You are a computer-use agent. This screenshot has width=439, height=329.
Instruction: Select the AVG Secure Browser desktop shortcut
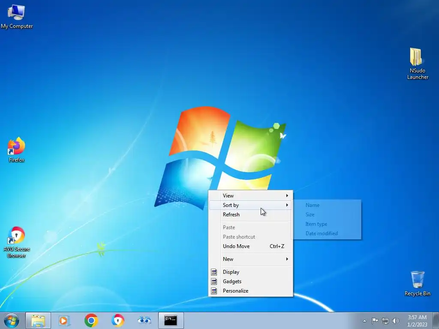[16, 242]
